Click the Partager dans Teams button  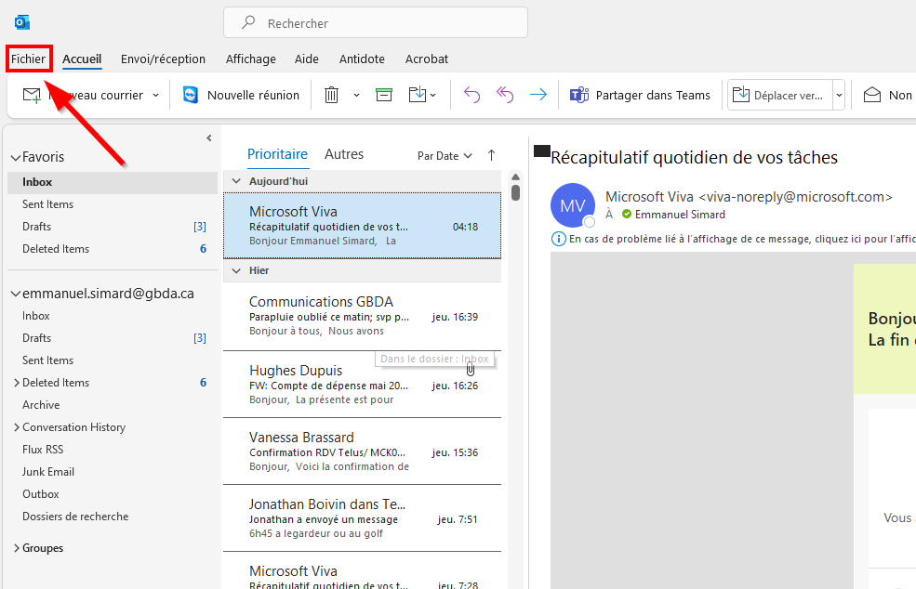[x=640, y=95]
